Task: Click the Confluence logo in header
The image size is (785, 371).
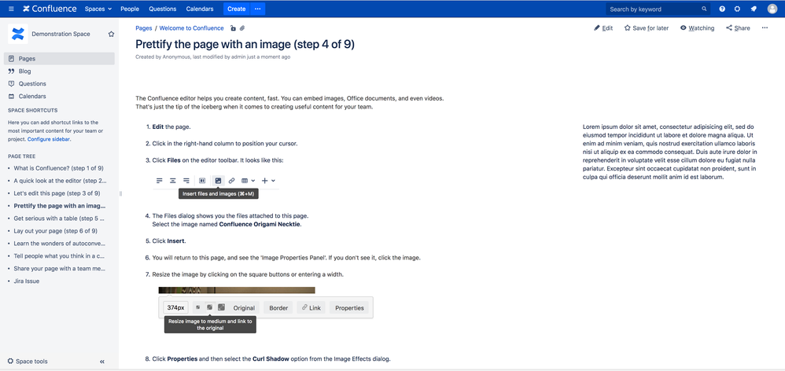Action: (x=50, y=9)
